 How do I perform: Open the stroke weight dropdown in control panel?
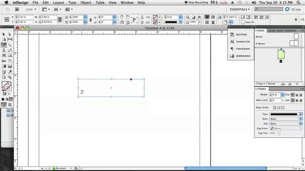pos(180,17)
